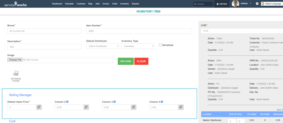Go to the Schedule menu item
The width and height of the screenshot is (283, 123).
[x=69, y=4]
